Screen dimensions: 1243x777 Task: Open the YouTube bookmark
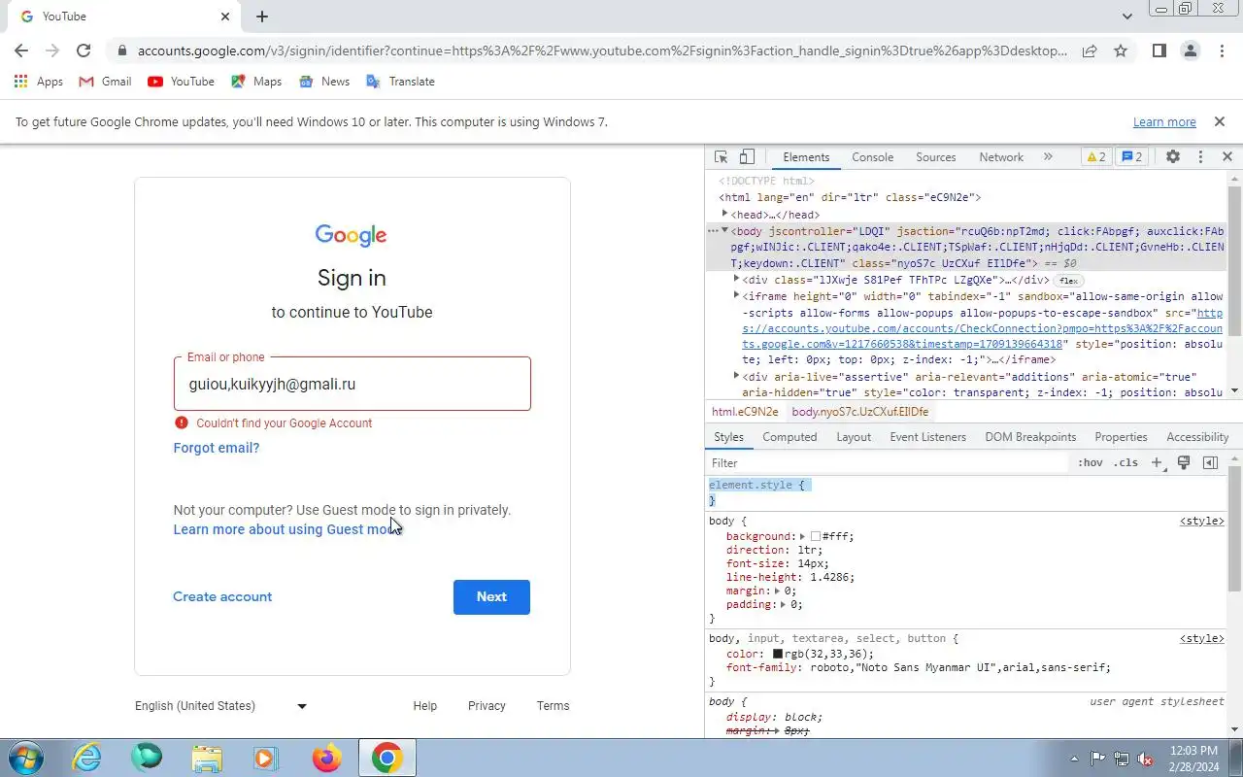181,82
